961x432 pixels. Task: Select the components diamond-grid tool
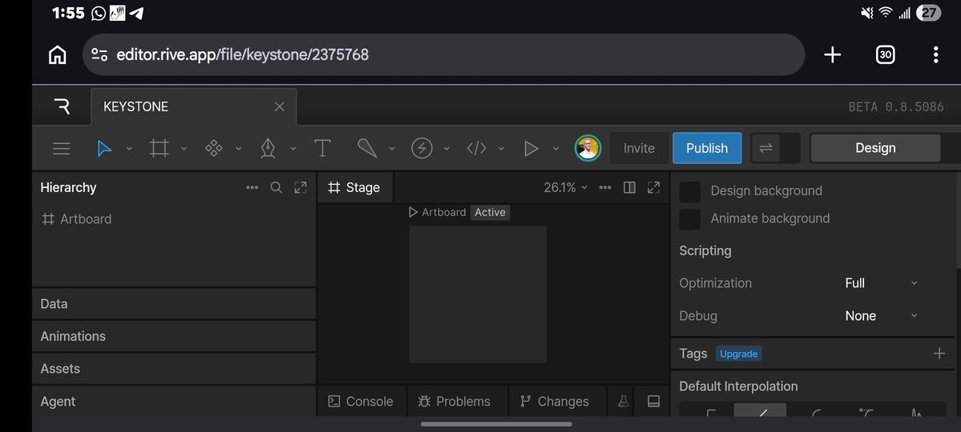point(213,148)
